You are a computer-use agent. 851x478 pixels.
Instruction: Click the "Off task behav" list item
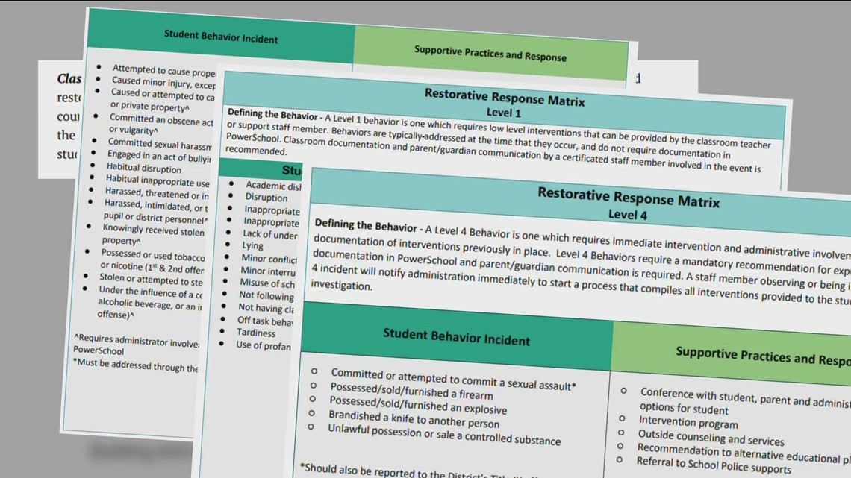(x=265, y=321)
